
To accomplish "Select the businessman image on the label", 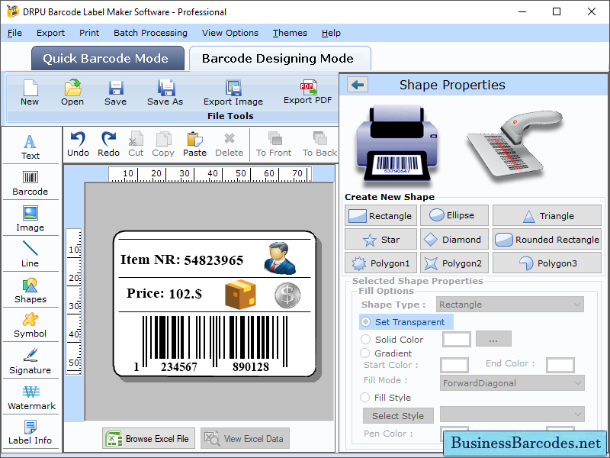I will point(280,258).
